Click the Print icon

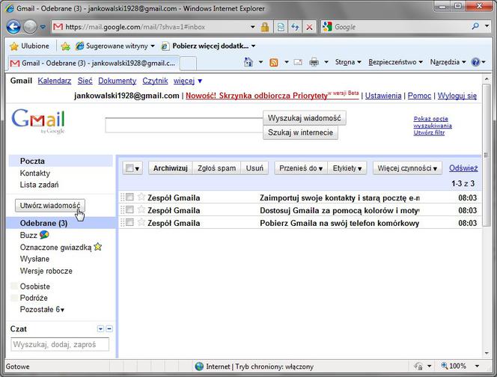point(314,62)
